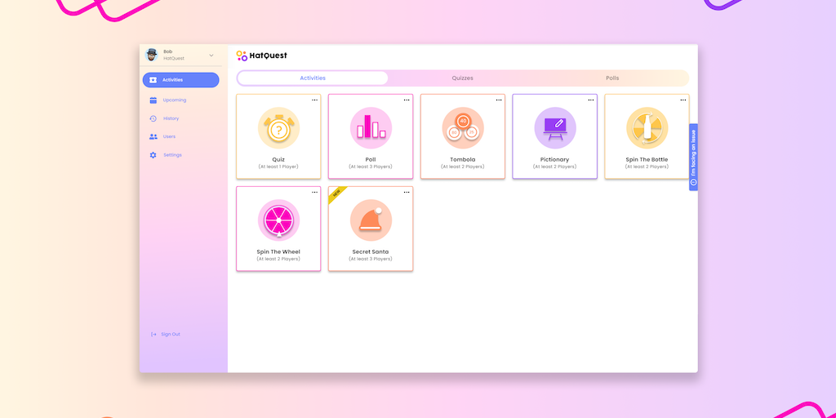Screen dimensions: 836x418
Task: Click the NEW ribbon on Secret Santa
Action: (336, 194)
